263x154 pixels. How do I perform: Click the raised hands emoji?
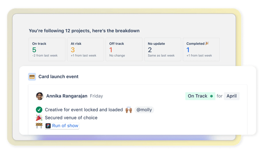[128, 110]
